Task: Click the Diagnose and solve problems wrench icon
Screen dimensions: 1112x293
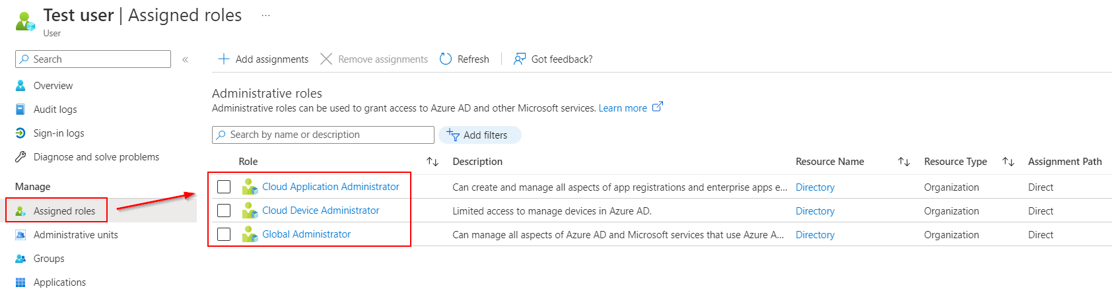Action: pyautogui.click(x=20, y=157)
